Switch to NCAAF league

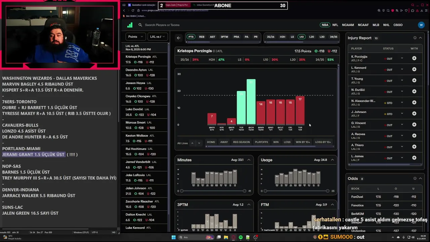[363, 25]
